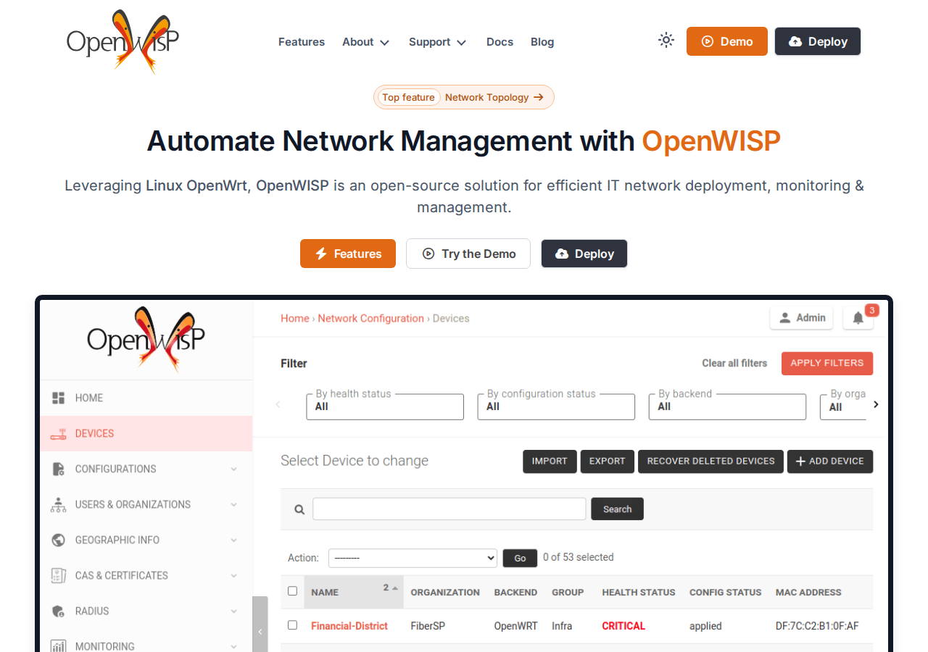The height and width of the screenshot is (652, 928).
Task: Click the Devices router icon in sidebar
Action: click(x=59, y=433)
